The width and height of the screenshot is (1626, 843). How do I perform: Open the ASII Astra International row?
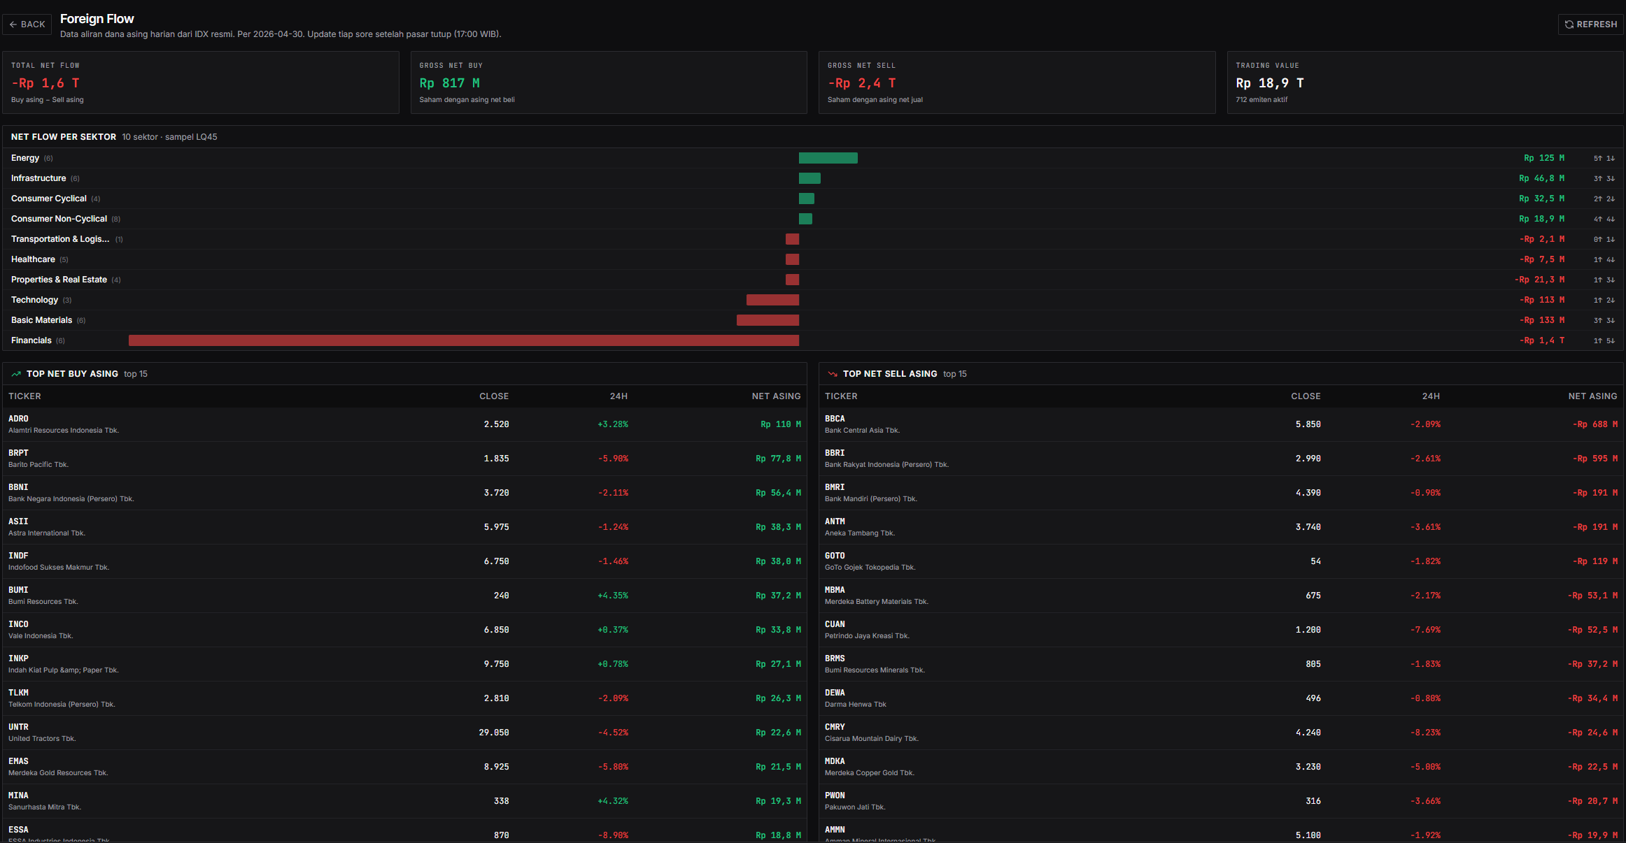404,527
